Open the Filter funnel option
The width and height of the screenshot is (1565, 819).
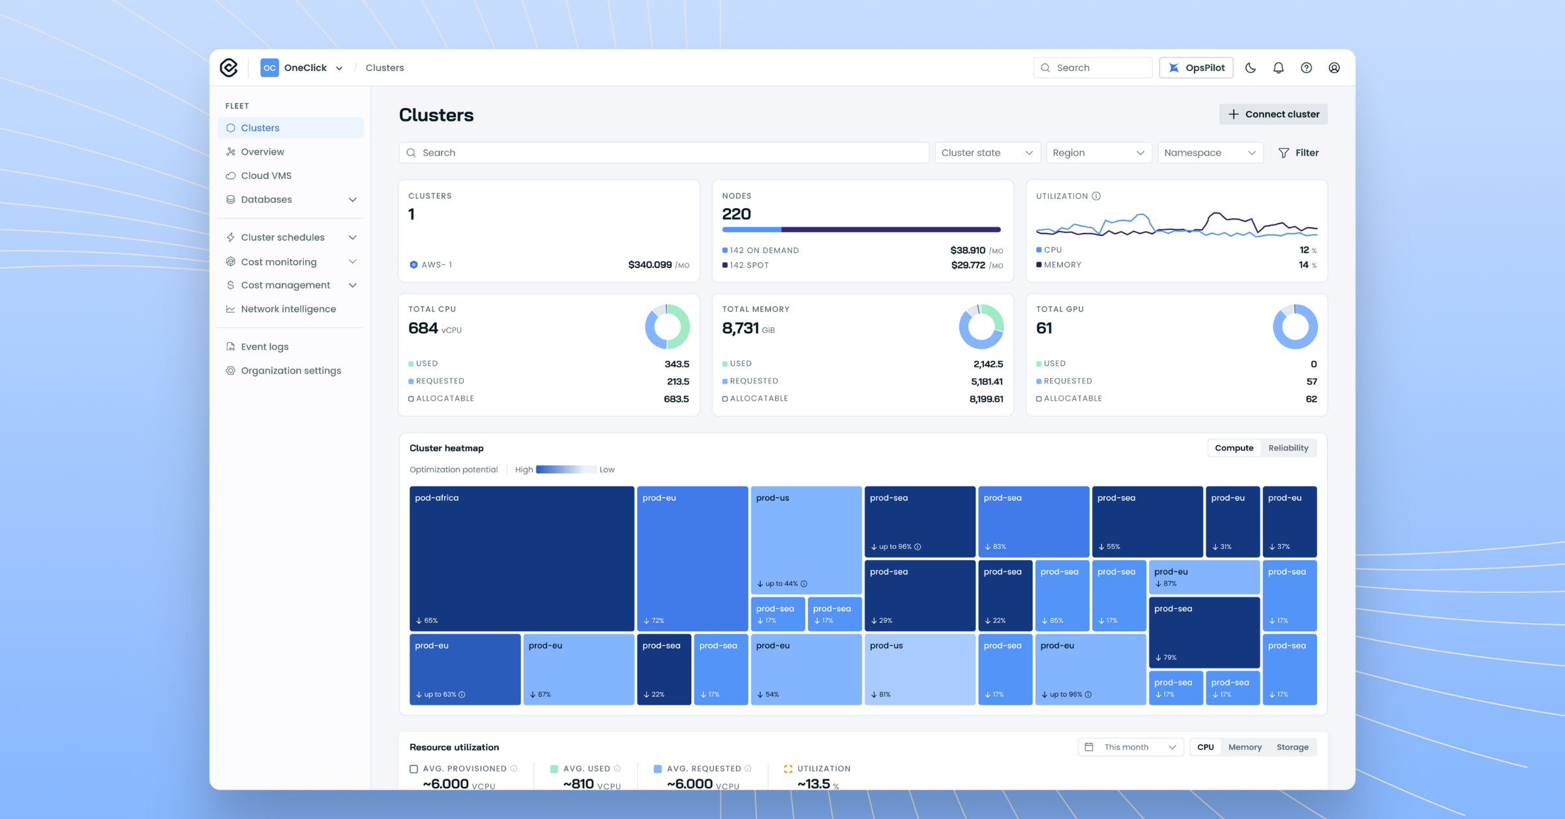pyautogui.click(x=1299, y=153)
